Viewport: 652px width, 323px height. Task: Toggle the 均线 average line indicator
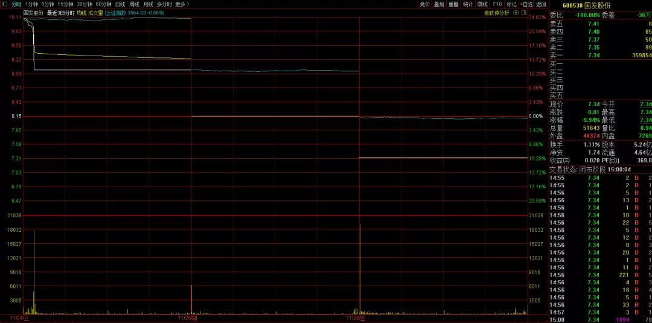pyautogui.click(x=81, y=13)
